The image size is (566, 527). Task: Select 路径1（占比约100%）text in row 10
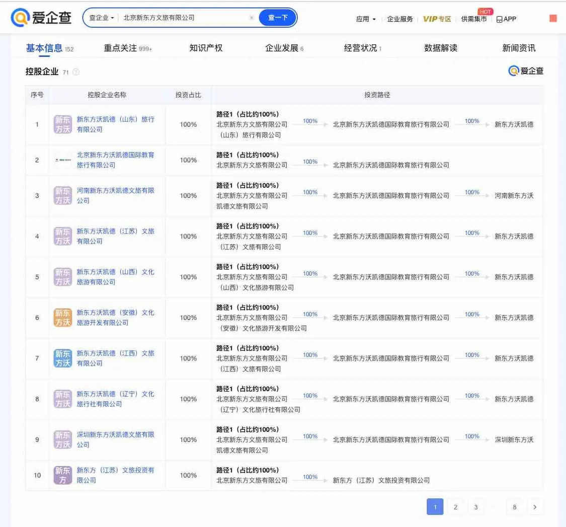(248, 470)
